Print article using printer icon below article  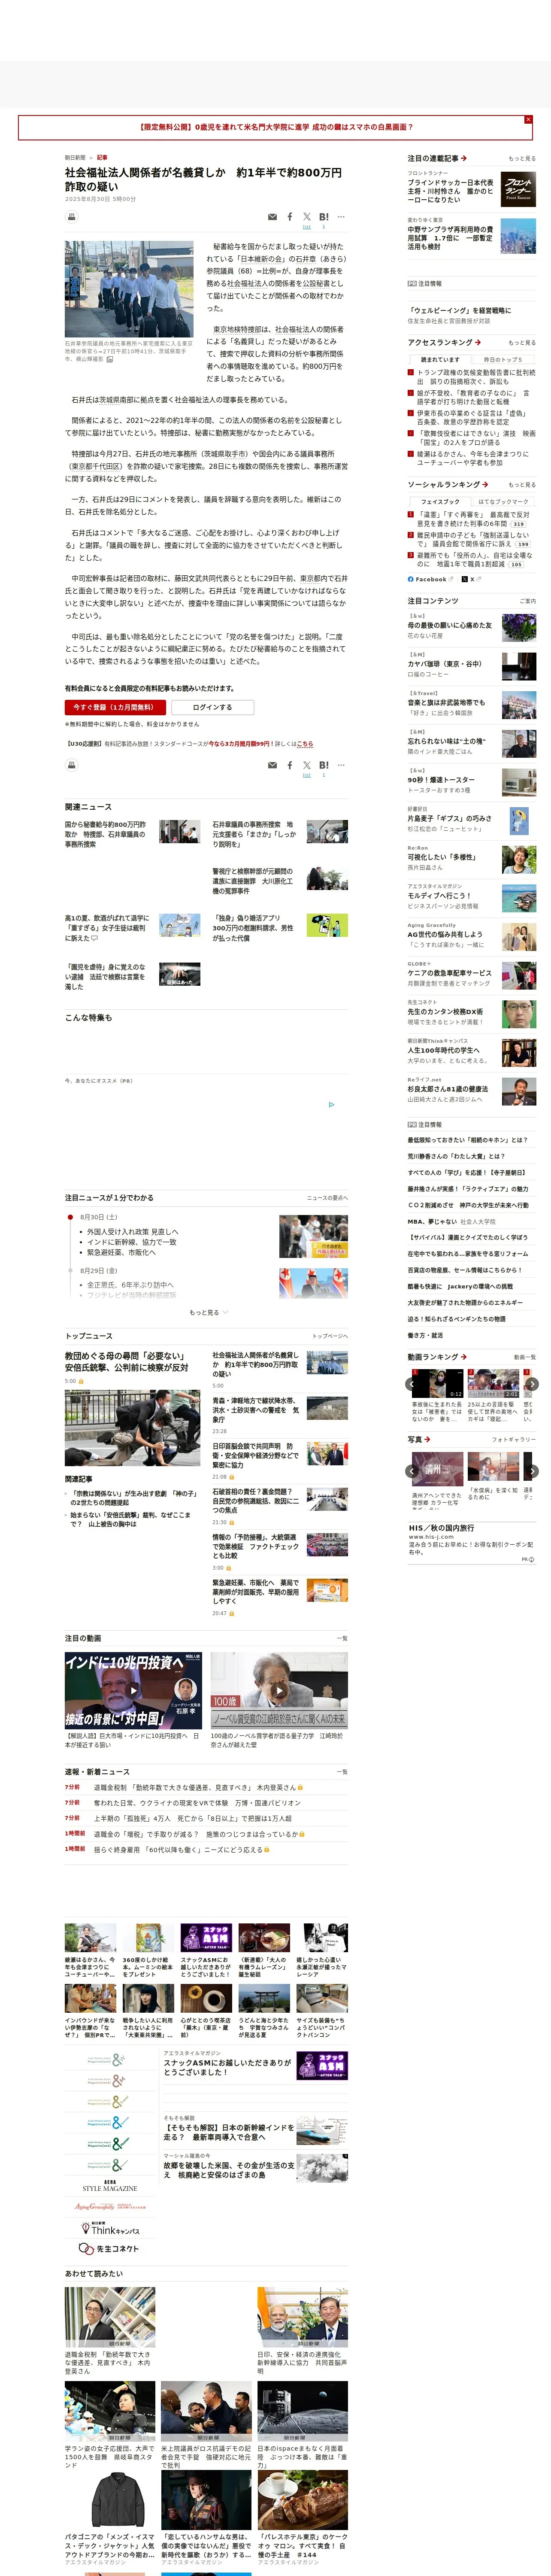tap(71, 765)
